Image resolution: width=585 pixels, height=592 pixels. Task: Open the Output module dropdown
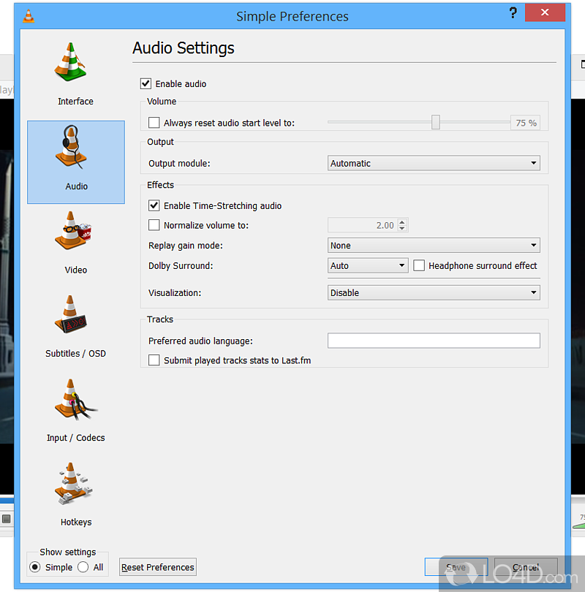point(434,164)
